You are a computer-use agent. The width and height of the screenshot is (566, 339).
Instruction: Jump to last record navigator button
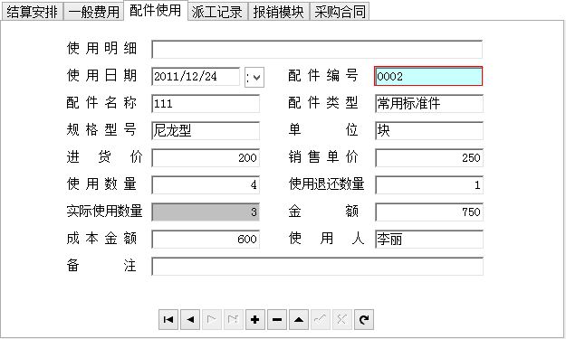pos(234,319)
